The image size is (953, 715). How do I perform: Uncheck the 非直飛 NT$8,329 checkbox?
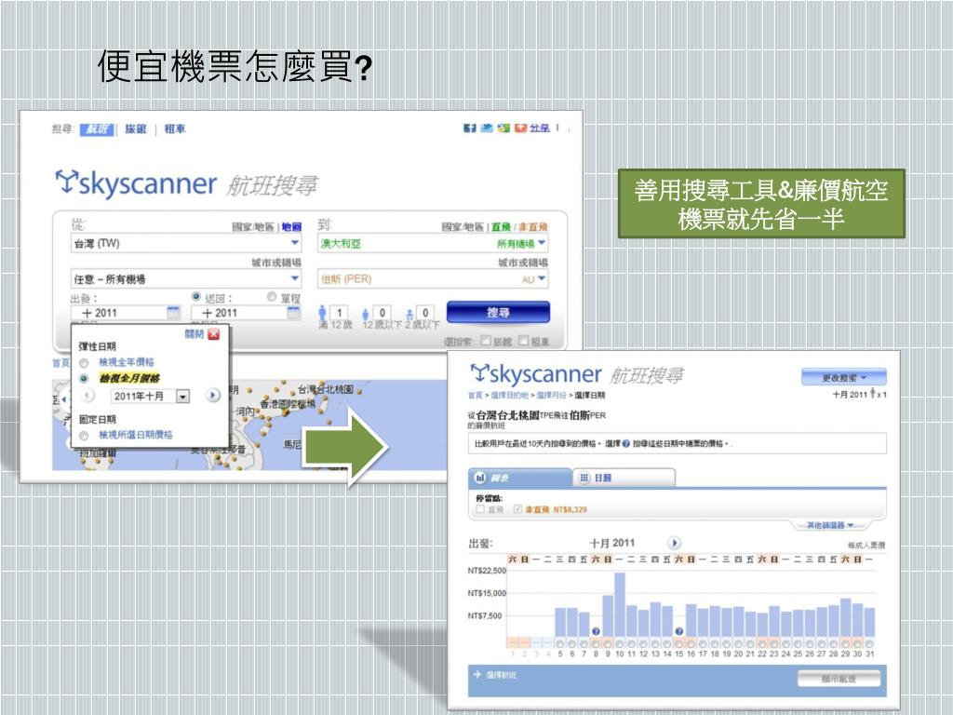pos(517,509)
